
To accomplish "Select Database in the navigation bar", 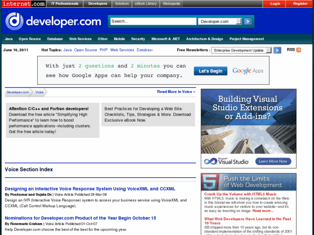I will (x=55, y=39).
